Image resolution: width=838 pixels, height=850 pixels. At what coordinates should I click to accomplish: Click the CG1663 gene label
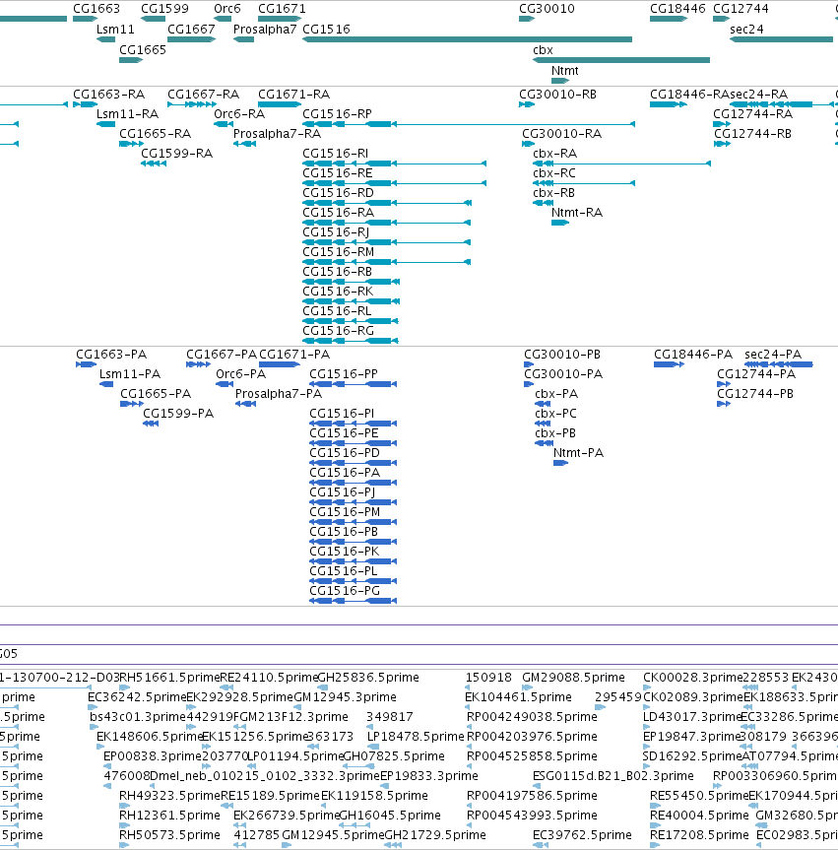click(x=97, y=9)
